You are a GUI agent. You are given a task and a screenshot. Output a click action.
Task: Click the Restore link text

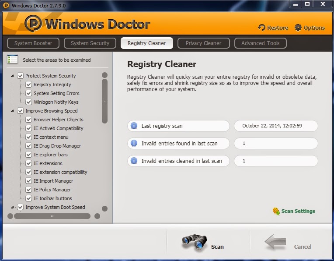278,28
